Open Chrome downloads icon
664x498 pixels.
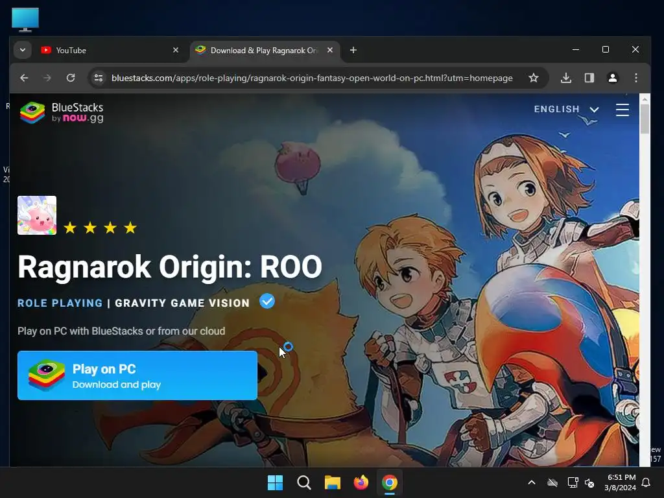point(565,78)
